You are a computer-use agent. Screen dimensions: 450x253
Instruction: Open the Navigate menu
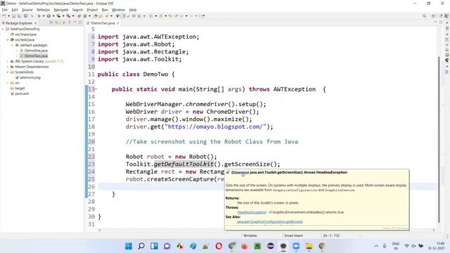[x=61, y=10]
